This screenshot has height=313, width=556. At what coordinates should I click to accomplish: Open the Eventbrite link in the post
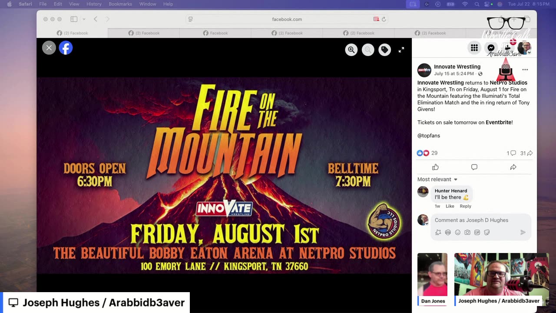click(x=499, y=123)
